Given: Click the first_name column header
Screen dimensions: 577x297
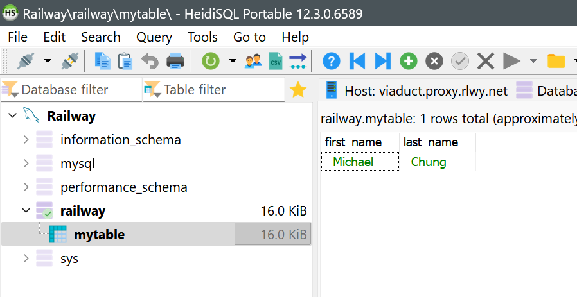Looking at the screenshot, I should point(360,142).
